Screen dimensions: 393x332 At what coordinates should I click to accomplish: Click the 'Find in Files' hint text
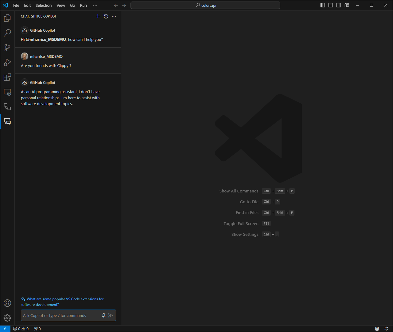pyautogui.click(x=247, y=213)
